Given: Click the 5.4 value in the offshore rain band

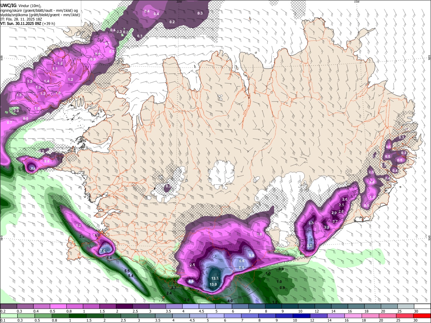Looking at the screenshot, I should 131,276.
